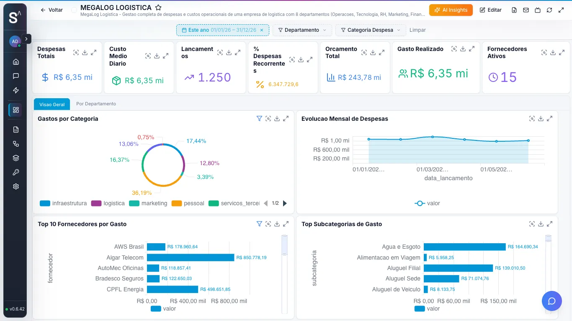Viewport: 572px width, 321px height.
Task: Toggle valor legend in Top 10 Fornecedores
Action: point(163,309)
